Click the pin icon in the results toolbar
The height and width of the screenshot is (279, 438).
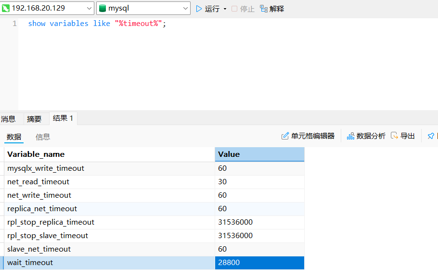point(431,136)
